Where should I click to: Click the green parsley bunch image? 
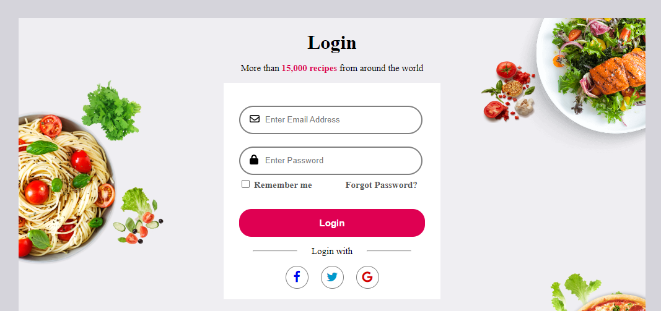tap(112, 111)
